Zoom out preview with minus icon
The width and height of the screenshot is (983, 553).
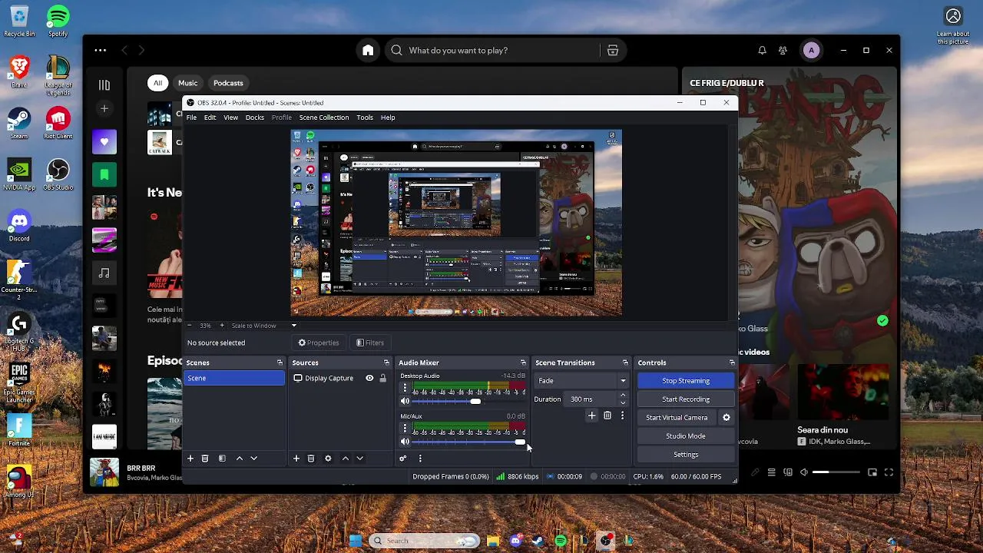[189, 326]
